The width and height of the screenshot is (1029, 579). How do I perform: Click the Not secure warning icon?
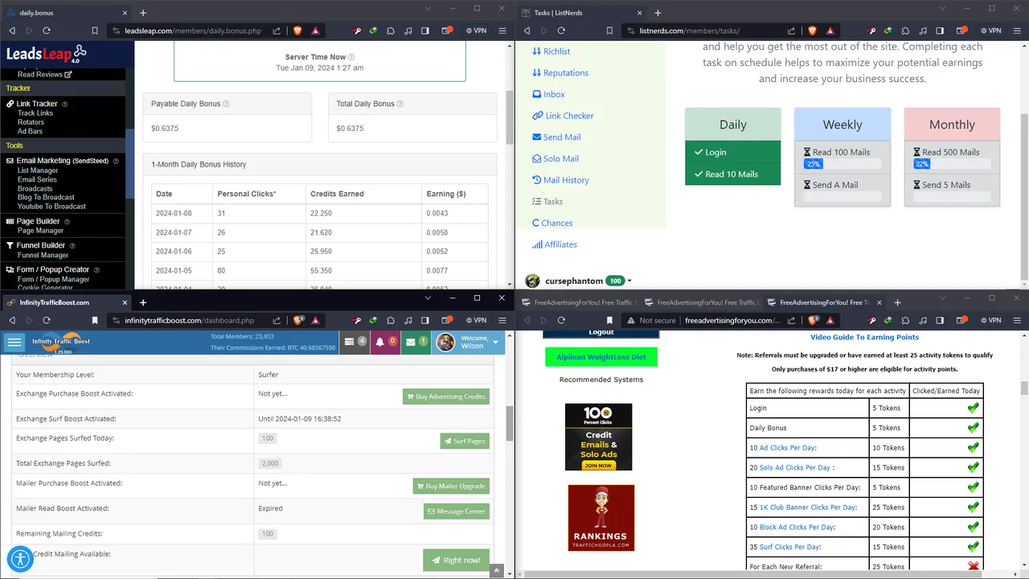(x=629, y=320)
